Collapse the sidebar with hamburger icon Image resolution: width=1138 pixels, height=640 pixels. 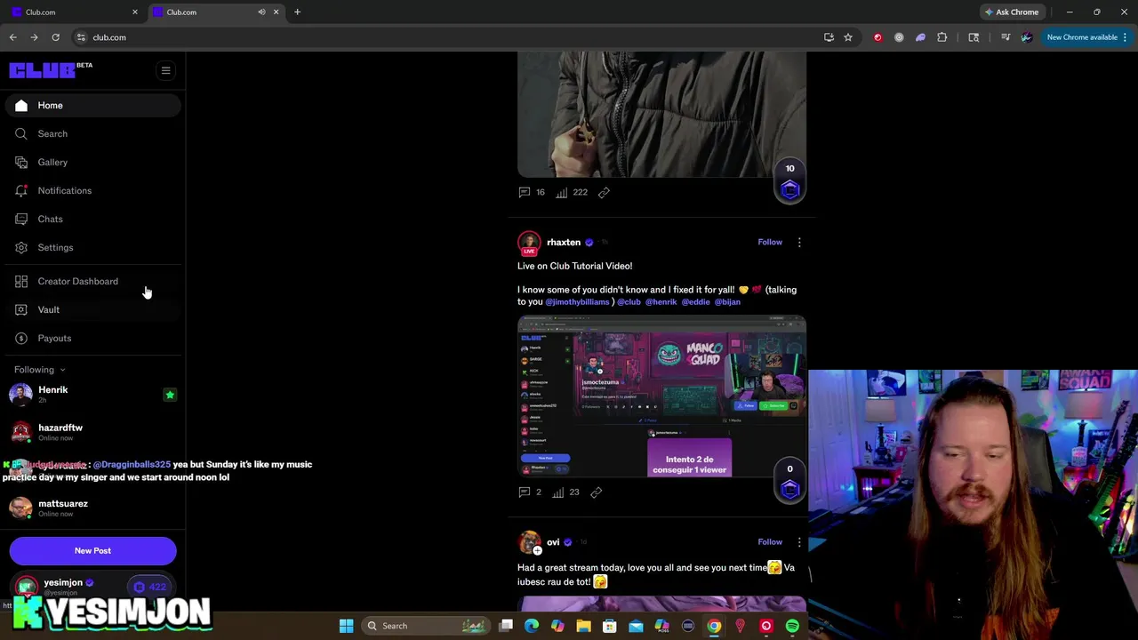click(165, 70)
